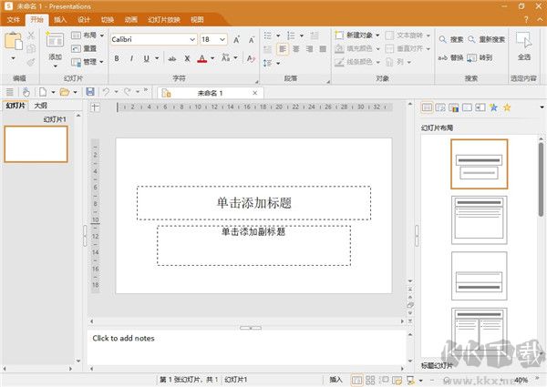Click the slide sorter grid view icon

click(370, 380)
